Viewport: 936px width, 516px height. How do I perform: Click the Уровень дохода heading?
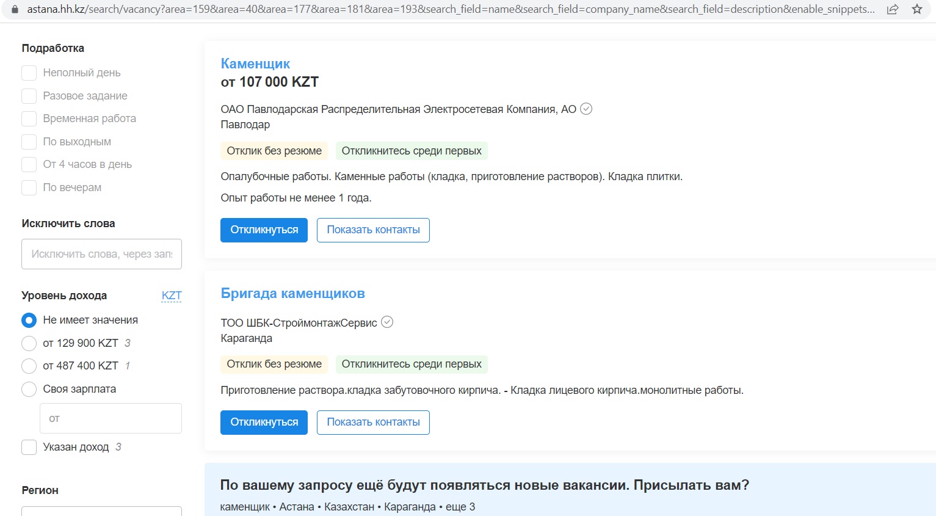pos(64,296)
